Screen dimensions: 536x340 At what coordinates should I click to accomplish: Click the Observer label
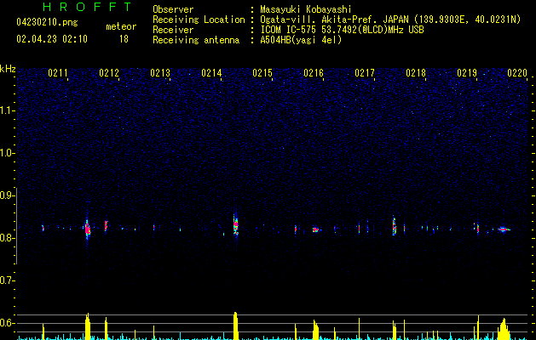(x=173, y=9)
